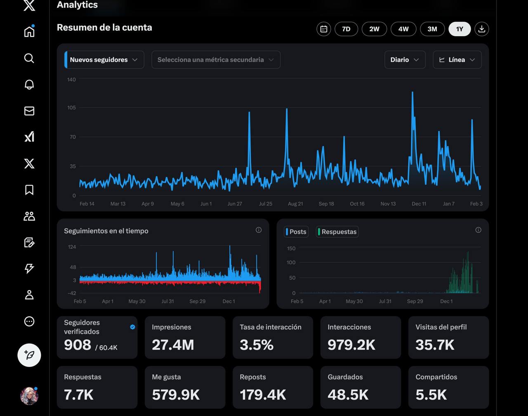Screen dimensions: 528x416
Task: Select the 4W time range
Action: coord(403,29)
